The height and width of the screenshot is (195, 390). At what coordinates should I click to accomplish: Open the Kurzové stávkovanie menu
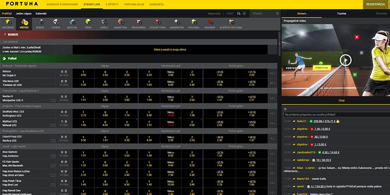(62, 4)
